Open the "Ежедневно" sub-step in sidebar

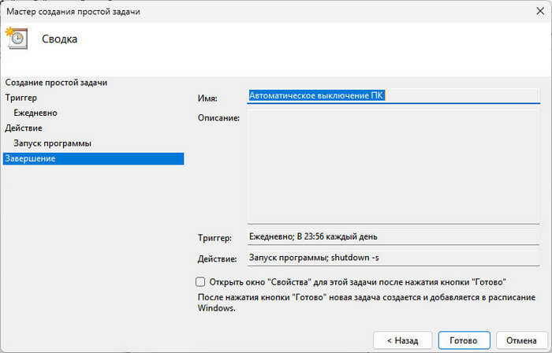tap(35, 113)
